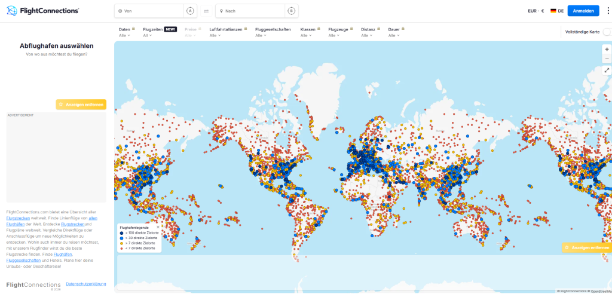Click the FlightConnections logo in the header
Image resolution: width=612 pixels, height=294 pixels.
(42, 11)
